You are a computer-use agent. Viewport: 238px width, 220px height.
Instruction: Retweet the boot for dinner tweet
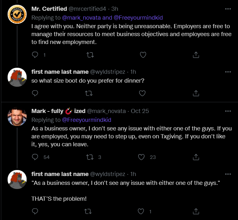[x=89, y=93]
